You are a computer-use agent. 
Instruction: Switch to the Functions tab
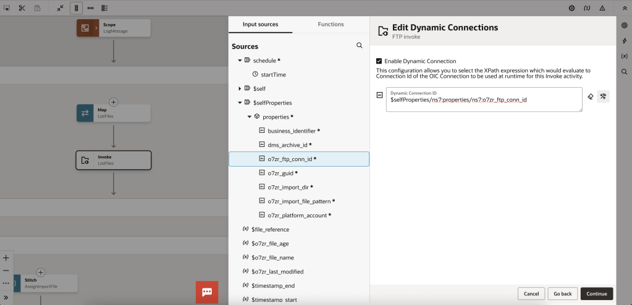click(x=331, y=24)
